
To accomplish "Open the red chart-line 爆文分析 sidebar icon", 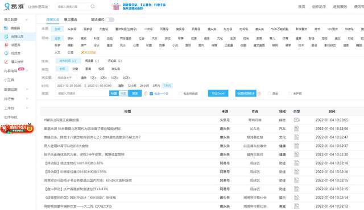I will point(6,62).
